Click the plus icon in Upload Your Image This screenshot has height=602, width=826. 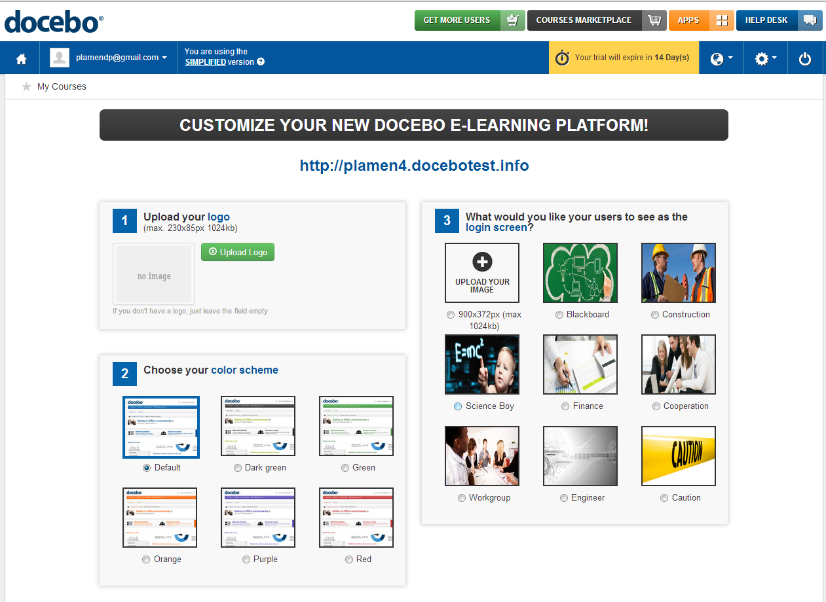coord(482,262)
